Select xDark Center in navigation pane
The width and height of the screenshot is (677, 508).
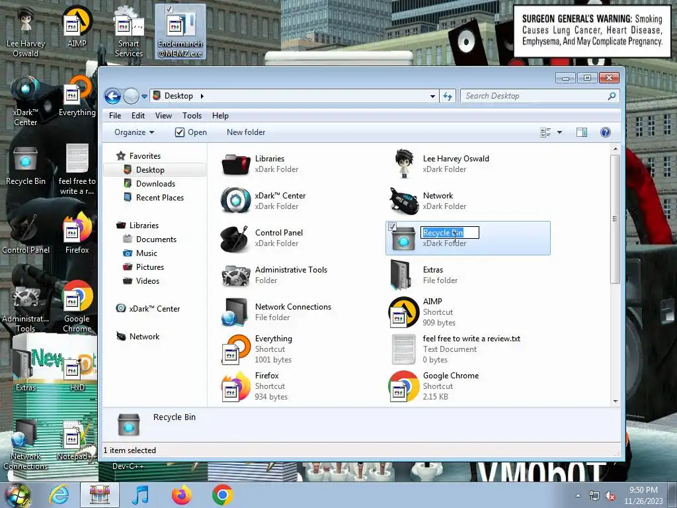154,309
